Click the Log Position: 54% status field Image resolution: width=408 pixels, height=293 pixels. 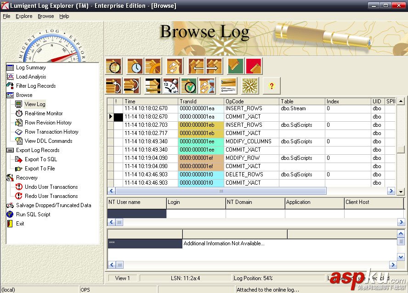pos(278,278)
